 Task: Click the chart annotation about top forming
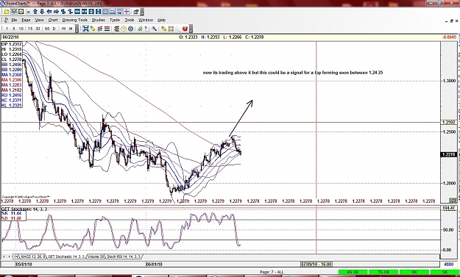(293, 72)
